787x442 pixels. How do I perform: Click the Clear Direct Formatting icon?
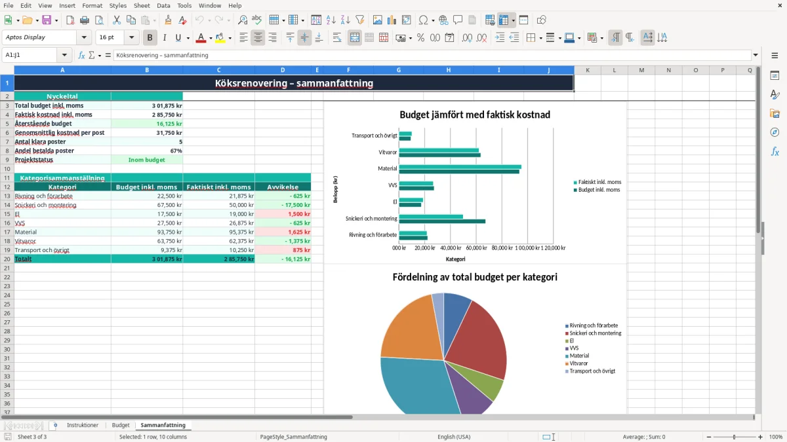182,20
